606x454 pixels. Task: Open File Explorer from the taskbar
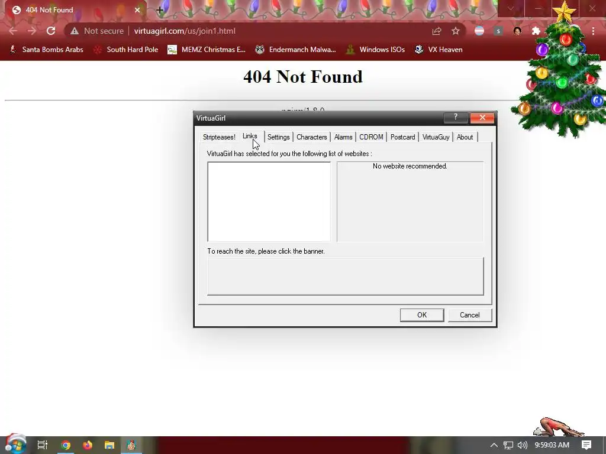pyautogui.click(x=109, y=445)
